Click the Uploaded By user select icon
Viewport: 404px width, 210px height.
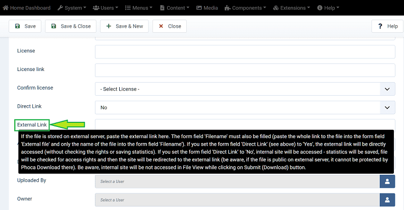(x=387, y=182)
